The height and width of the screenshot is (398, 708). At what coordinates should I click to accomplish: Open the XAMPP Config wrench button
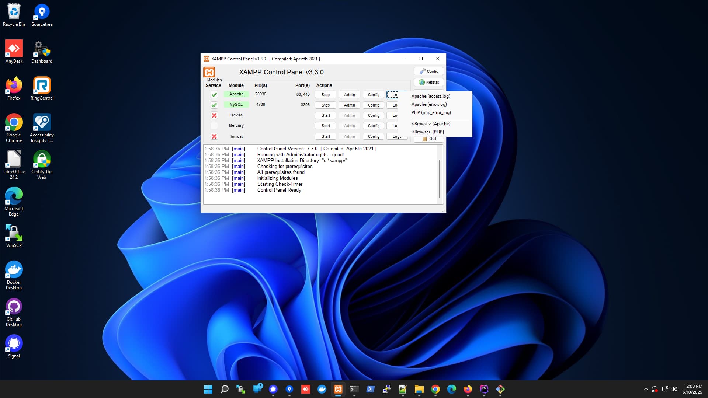(x=428, y=71)
